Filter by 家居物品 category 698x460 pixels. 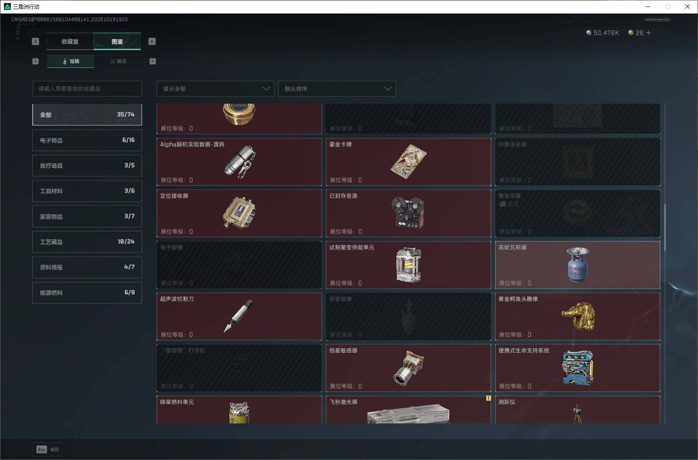(87, 216)
